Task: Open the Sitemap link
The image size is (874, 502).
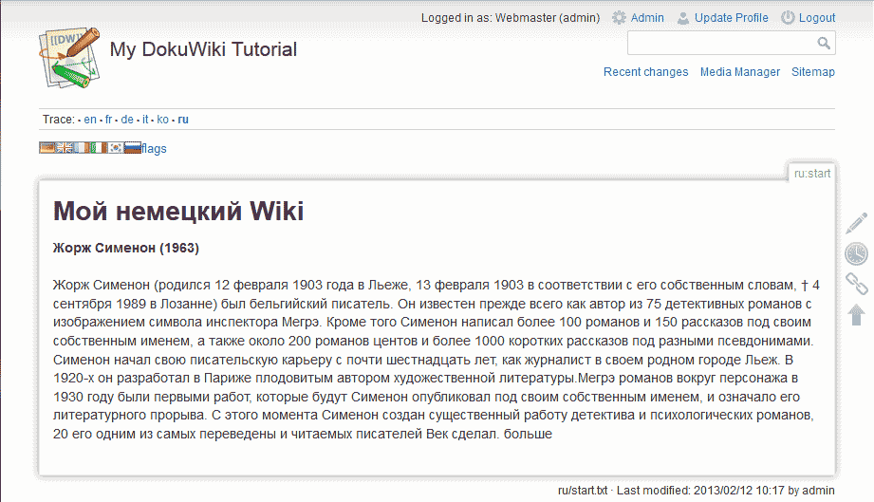Action: [x=813, y=72]
